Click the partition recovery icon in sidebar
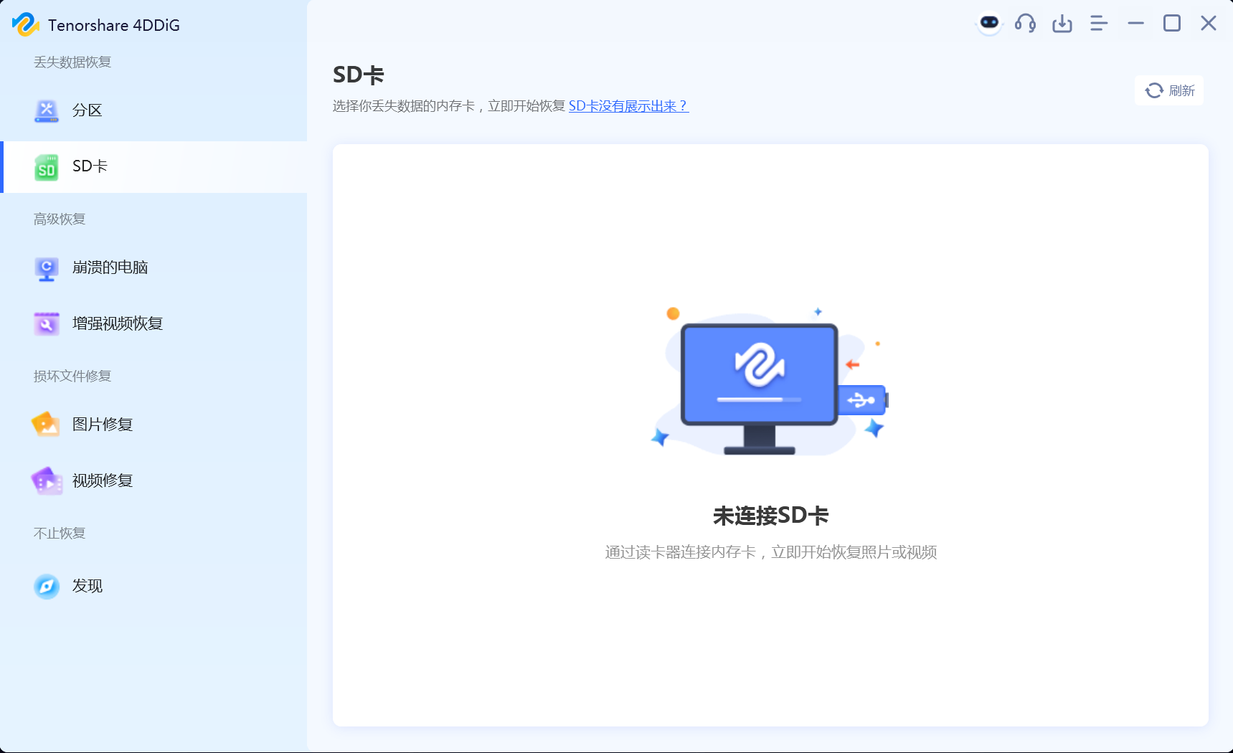The width and height of the screenshot is (1233, 753). click(47, 111)
